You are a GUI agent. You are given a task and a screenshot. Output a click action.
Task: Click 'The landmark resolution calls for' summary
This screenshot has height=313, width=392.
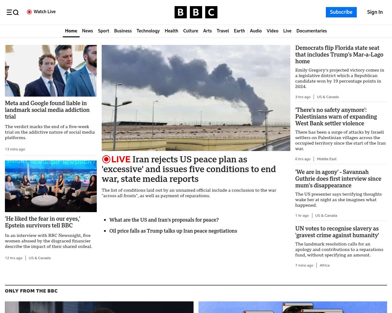(339, 249)
